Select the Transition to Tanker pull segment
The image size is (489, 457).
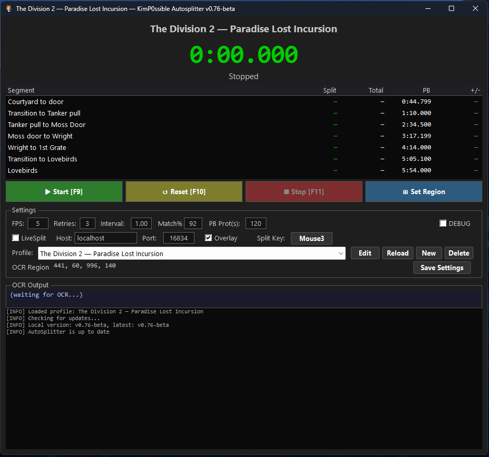(244, 113)
